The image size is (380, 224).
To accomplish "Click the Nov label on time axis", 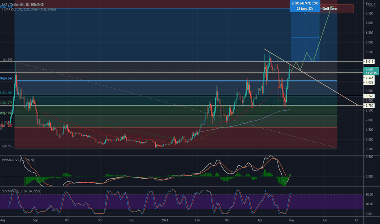I will 100,220.
